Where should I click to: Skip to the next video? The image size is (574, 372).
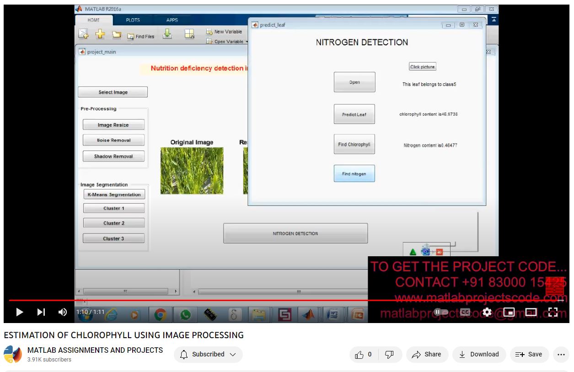[x=41, y=312]
